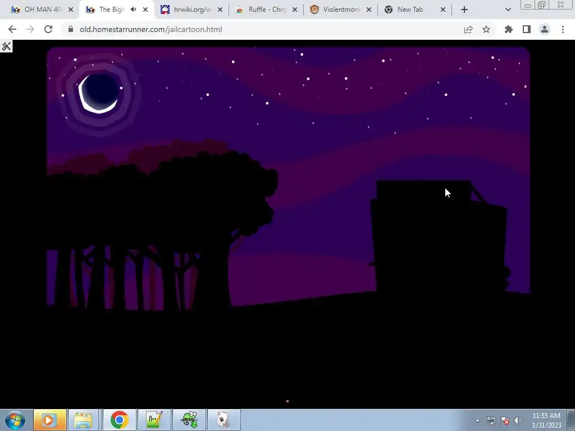Open the Chrome three-dot menu
The image size is (575, 431).
563,29
